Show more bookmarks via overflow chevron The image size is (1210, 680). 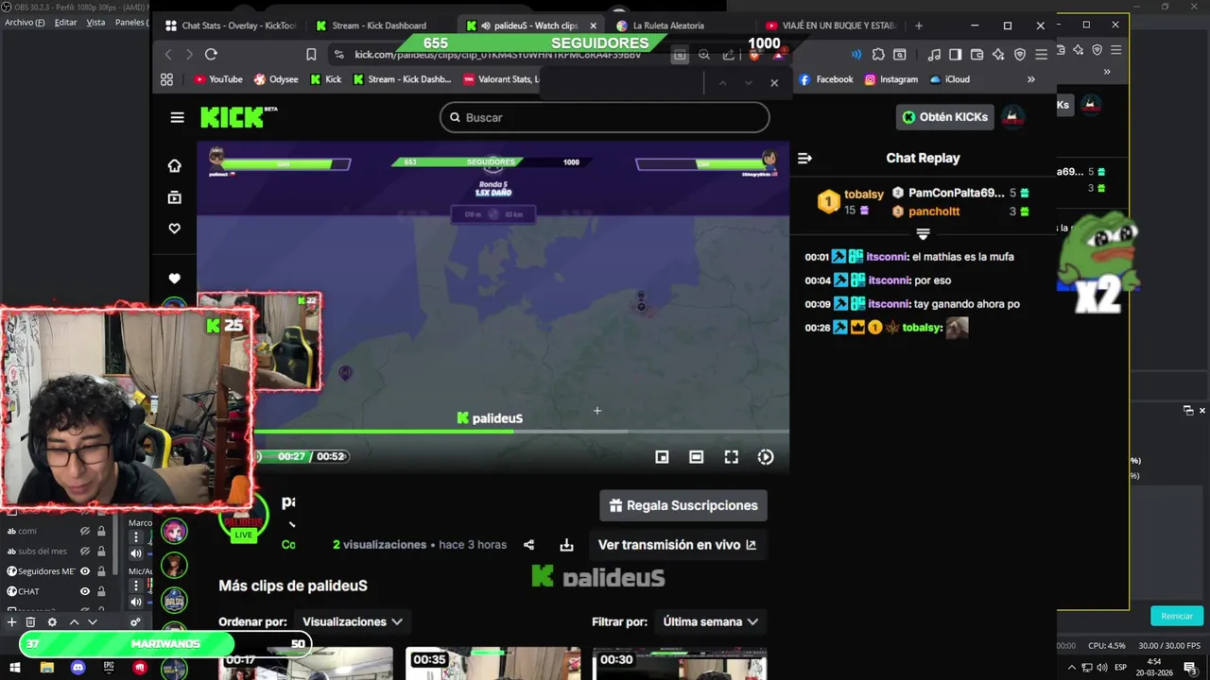[x=1030, y=79]
